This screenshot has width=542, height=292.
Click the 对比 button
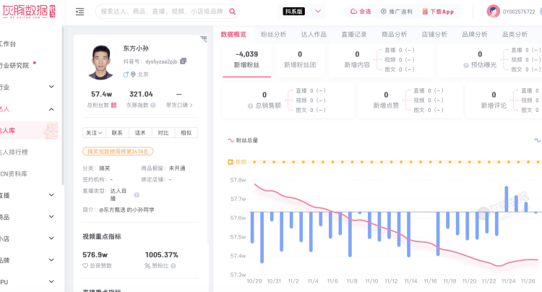(163, 133)
